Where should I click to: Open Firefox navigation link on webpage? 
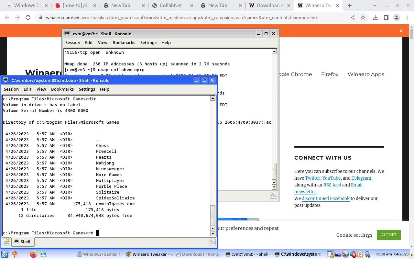[330, 74]
